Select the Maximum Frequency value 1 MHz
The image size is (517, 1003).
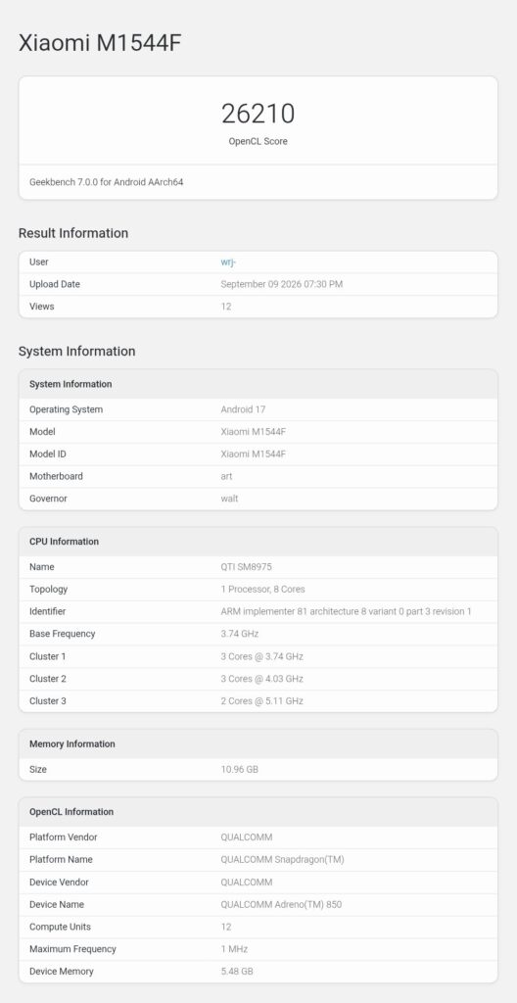point(234,949)
